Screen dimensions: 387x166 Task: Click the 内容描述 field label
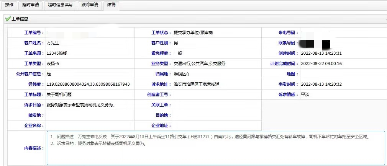(34, 148)
